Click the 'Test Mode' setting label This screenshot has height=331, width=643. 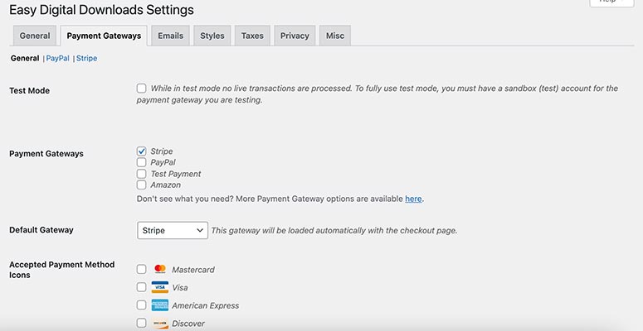pos(30,90)
